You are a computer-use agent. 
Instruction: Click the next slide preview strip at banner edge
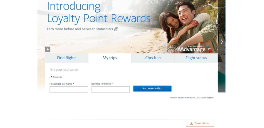222,46
